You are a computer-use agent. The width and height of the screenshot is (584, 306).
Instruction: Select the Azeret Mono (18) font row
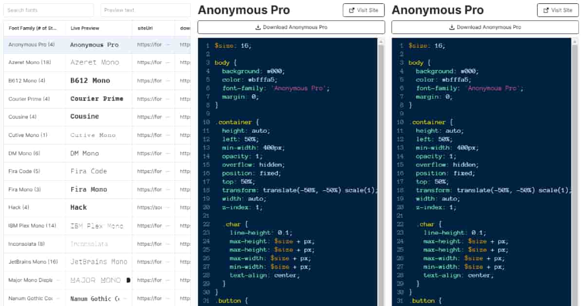[x=97, y=63]
